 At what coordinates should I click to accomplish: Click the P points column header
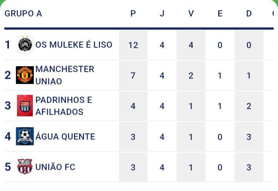[133, 14]
